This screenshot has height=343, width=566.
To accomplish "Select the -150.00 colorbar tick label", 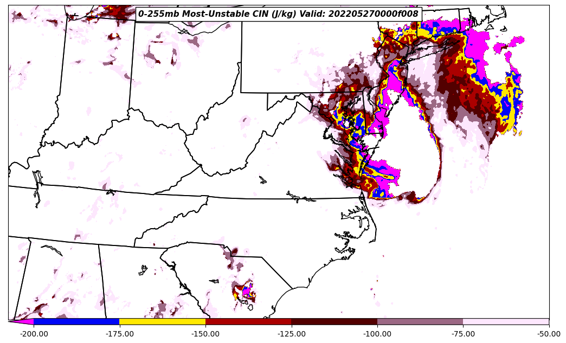I will tap(205, 334).
